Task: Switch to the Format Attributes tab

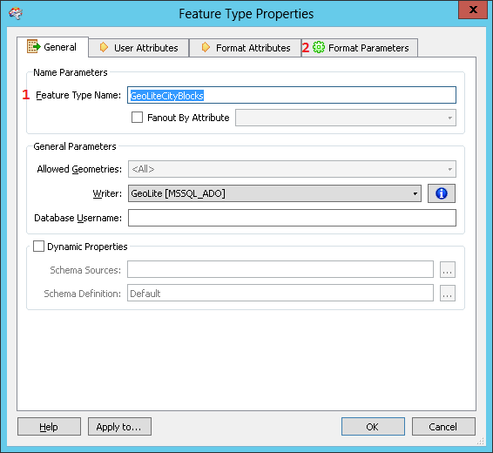Action: click(x=246, y=48)
